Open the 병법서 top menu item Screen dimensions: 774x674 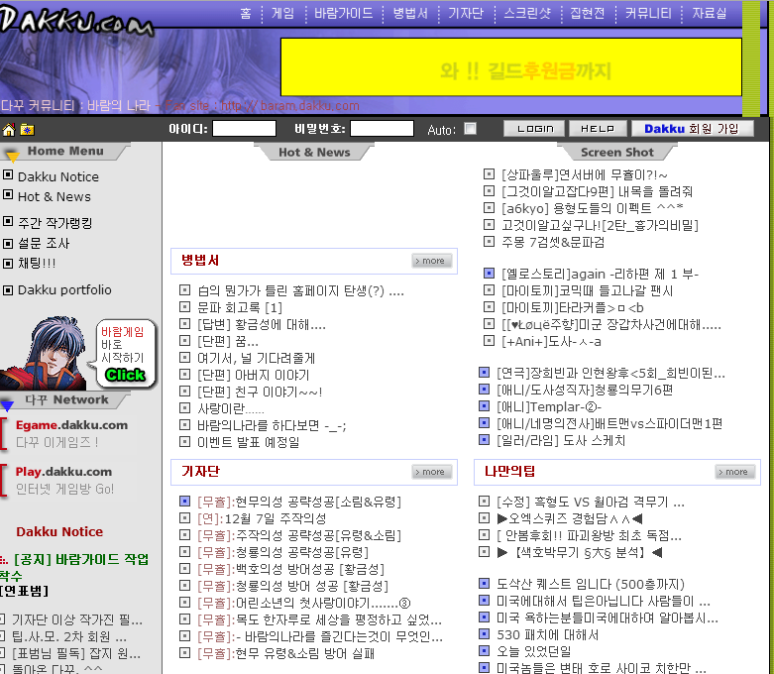(410, 13)
